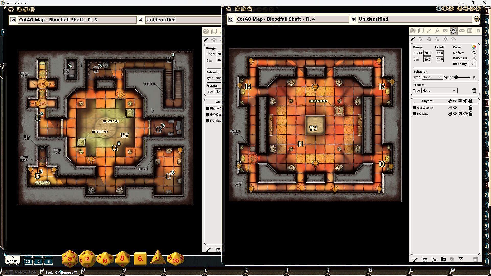Select the brick wall line-of-sight tool
The height and width of the screenshot is (276, 491).
pos(445,31)
